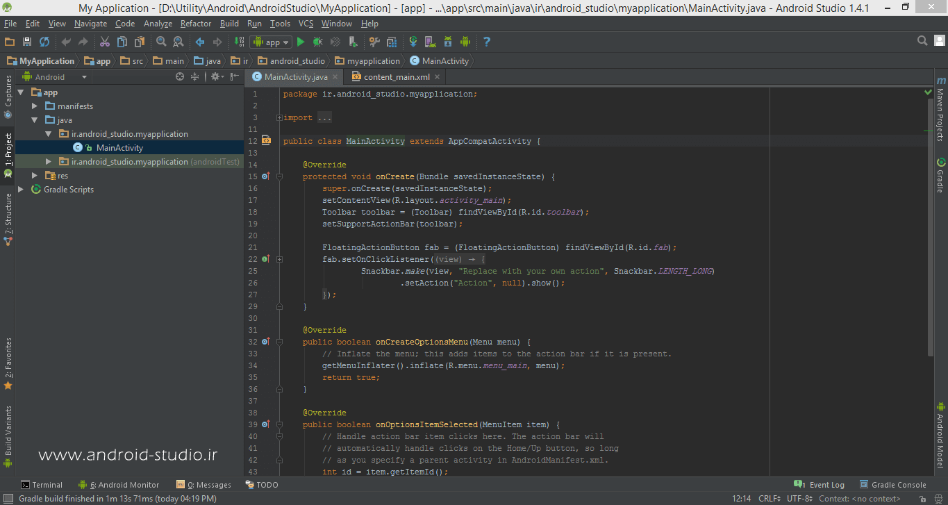
Task: Expand the folded import statements on line 3
Action: pos(279,118)
